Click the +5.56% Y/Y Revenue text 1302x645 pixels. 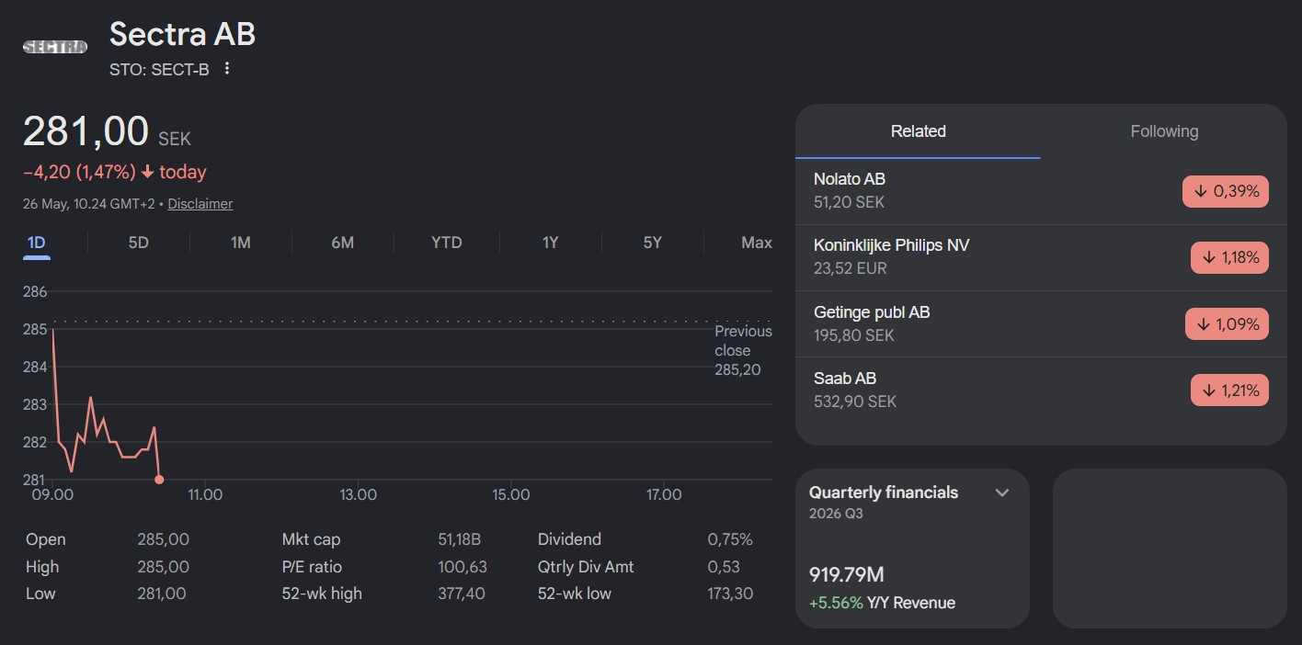tap(882, 603)
